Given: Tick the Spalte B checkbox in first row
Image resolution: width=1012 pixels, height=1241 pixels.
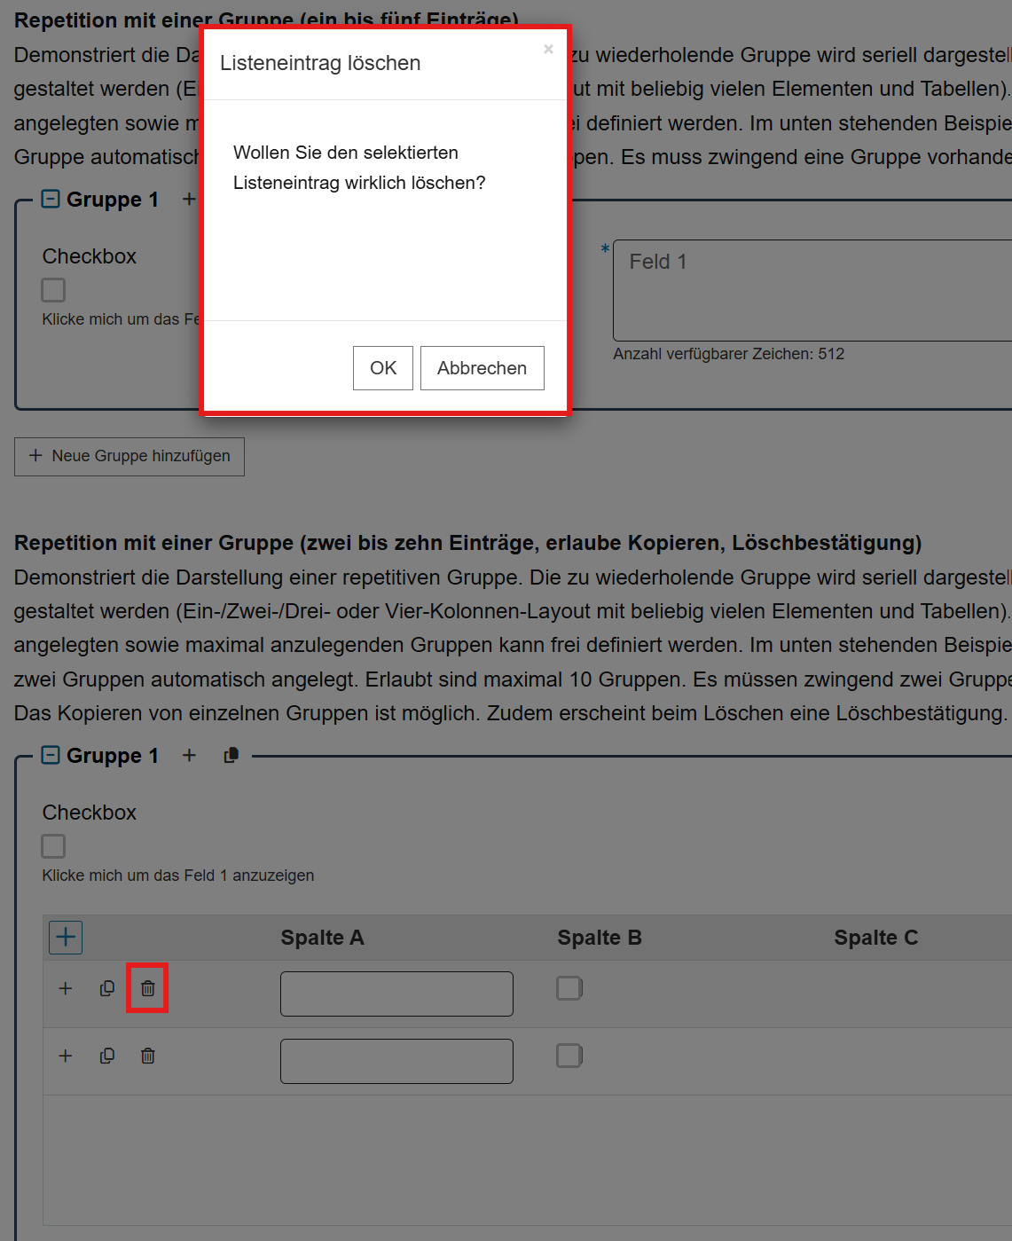Looking at the screenshot, I should coord(569,988).
